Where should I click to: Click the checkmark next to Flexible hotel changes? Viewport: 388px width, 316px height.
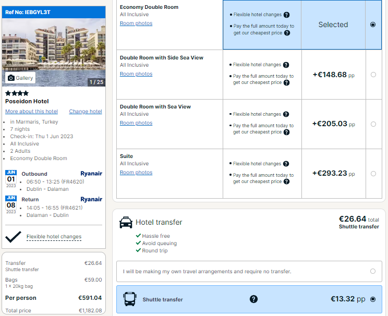click(14, 237)
